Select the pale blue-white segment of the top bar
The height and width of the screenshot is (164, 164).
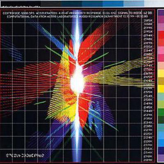click(154, 3)
